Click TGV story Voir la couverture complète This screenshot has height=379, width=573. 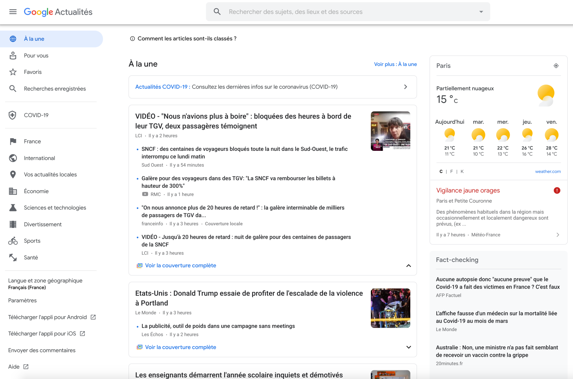click(180, 265)
